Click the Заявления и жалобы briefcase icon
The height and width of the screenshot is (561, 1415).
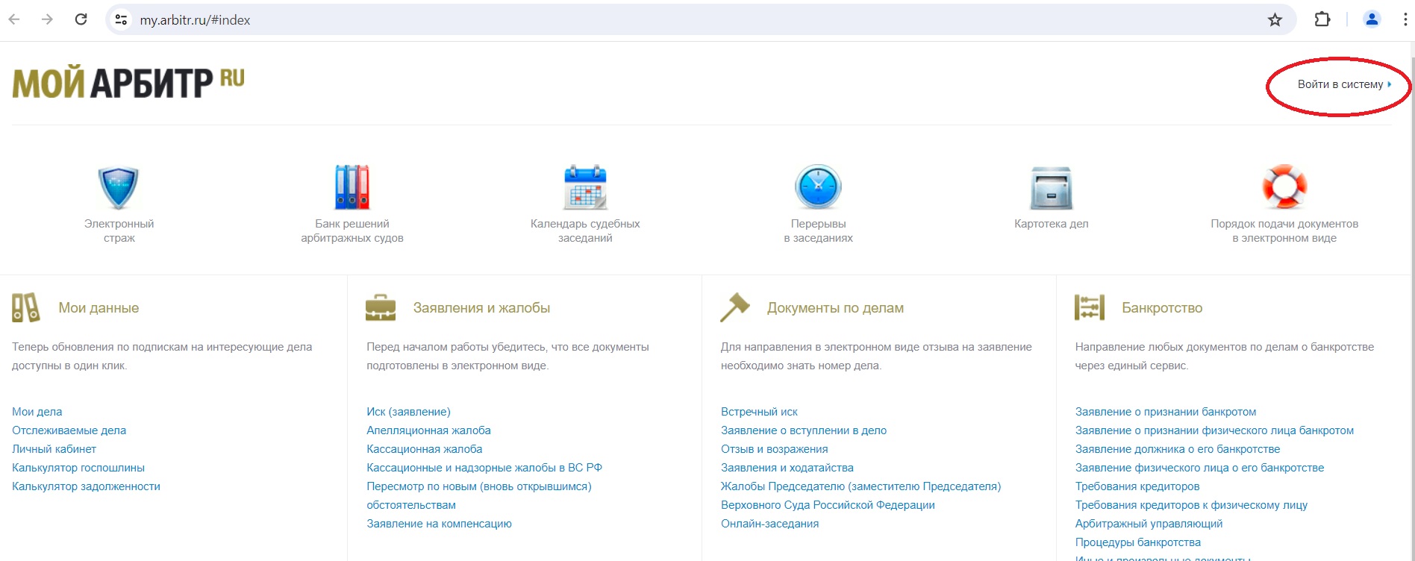click(381, 307)
